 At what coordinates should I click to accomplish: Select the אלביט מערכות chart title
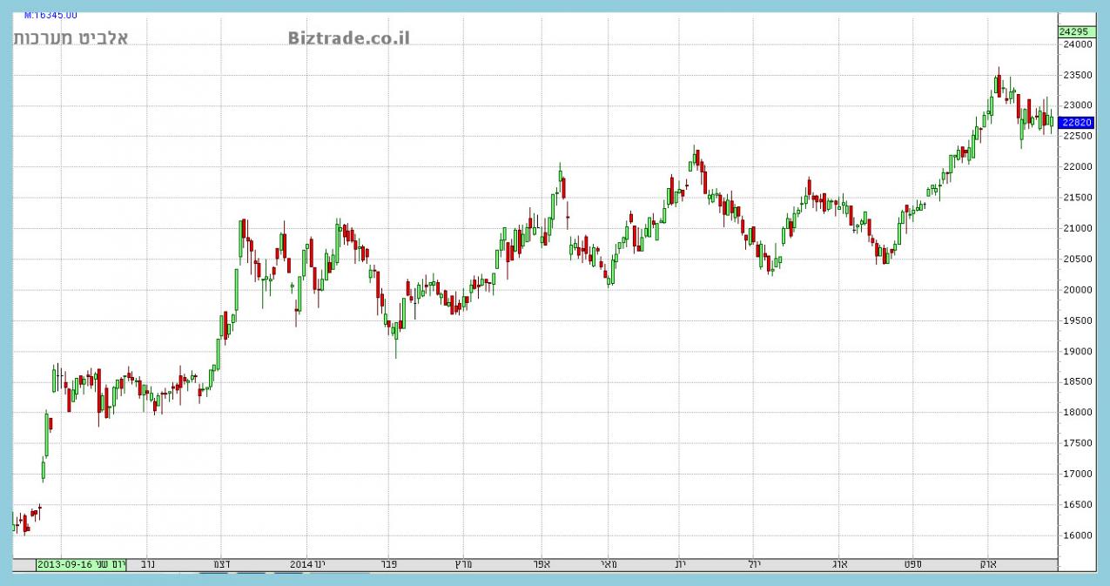pyautogui.click(x=71, y=37)
